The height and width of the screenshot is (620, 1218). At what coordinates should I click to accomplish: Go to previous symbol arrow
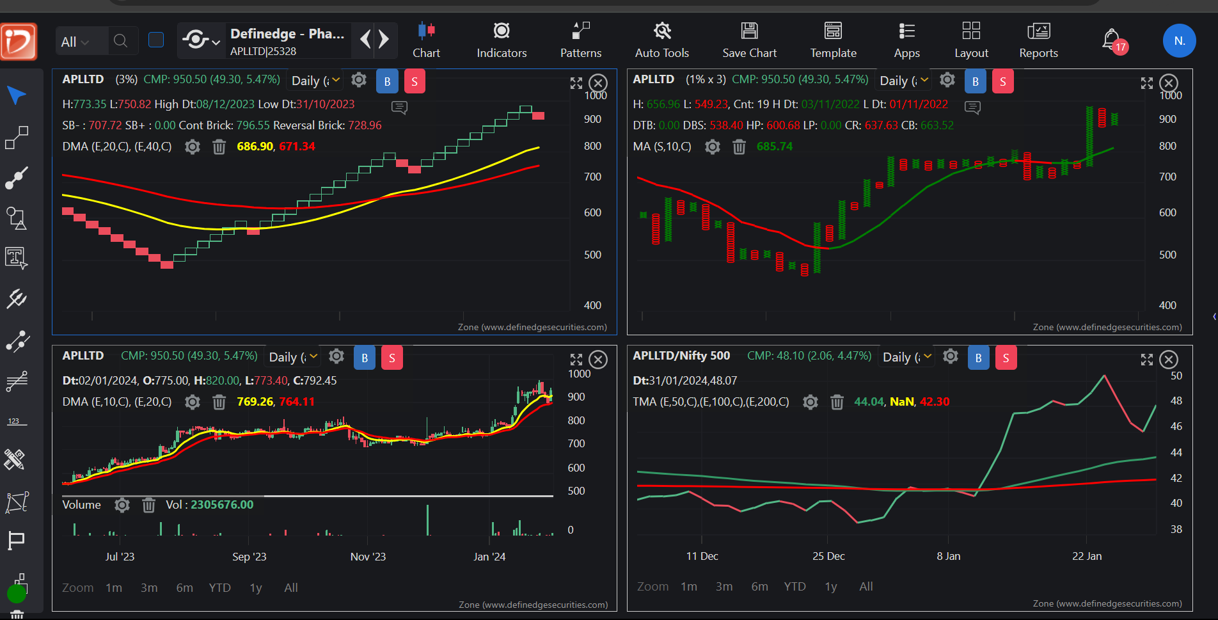pos(365,40)
